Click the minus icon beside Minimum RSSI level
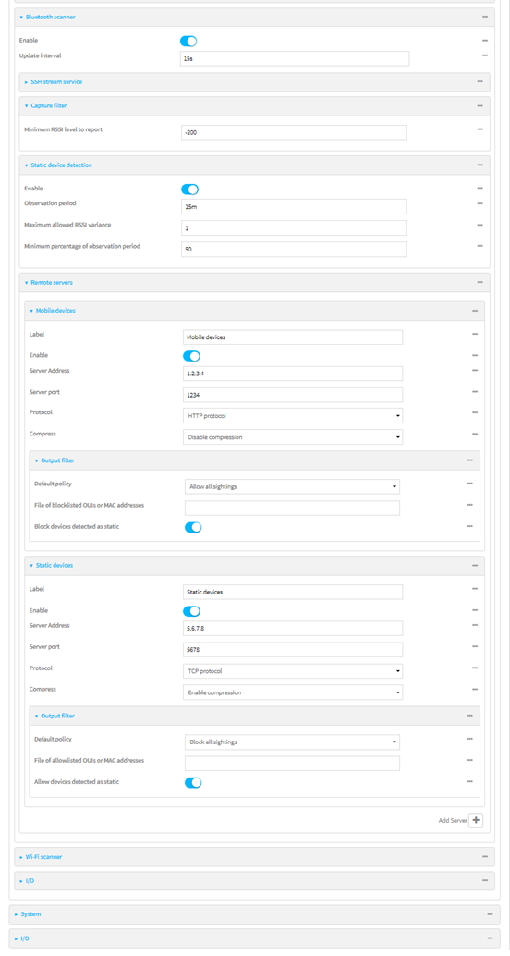The image size is (510, 956). point(480,129)
